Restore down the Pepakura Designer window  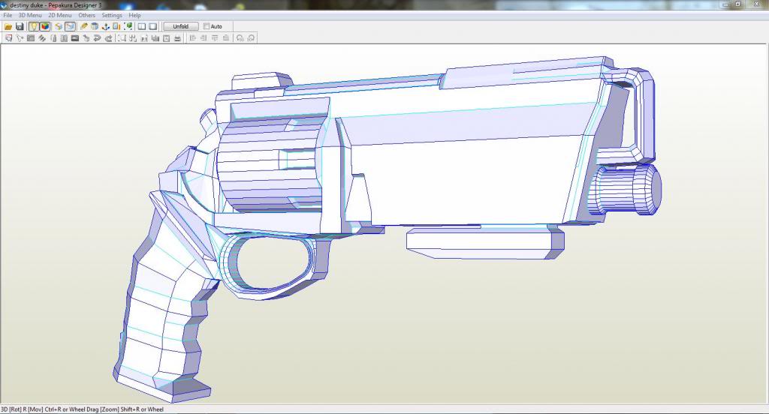click(x=737, y=4)
